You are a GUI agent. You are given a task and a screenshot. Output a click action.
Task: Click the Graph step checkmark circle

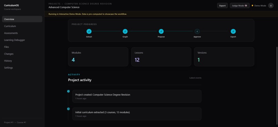pyautogui.click(x=125, y=31)
